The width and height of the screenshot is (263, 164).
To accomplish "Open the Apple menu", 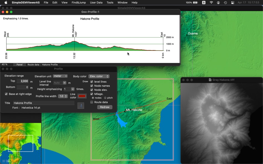I will [x=6, y=2].
